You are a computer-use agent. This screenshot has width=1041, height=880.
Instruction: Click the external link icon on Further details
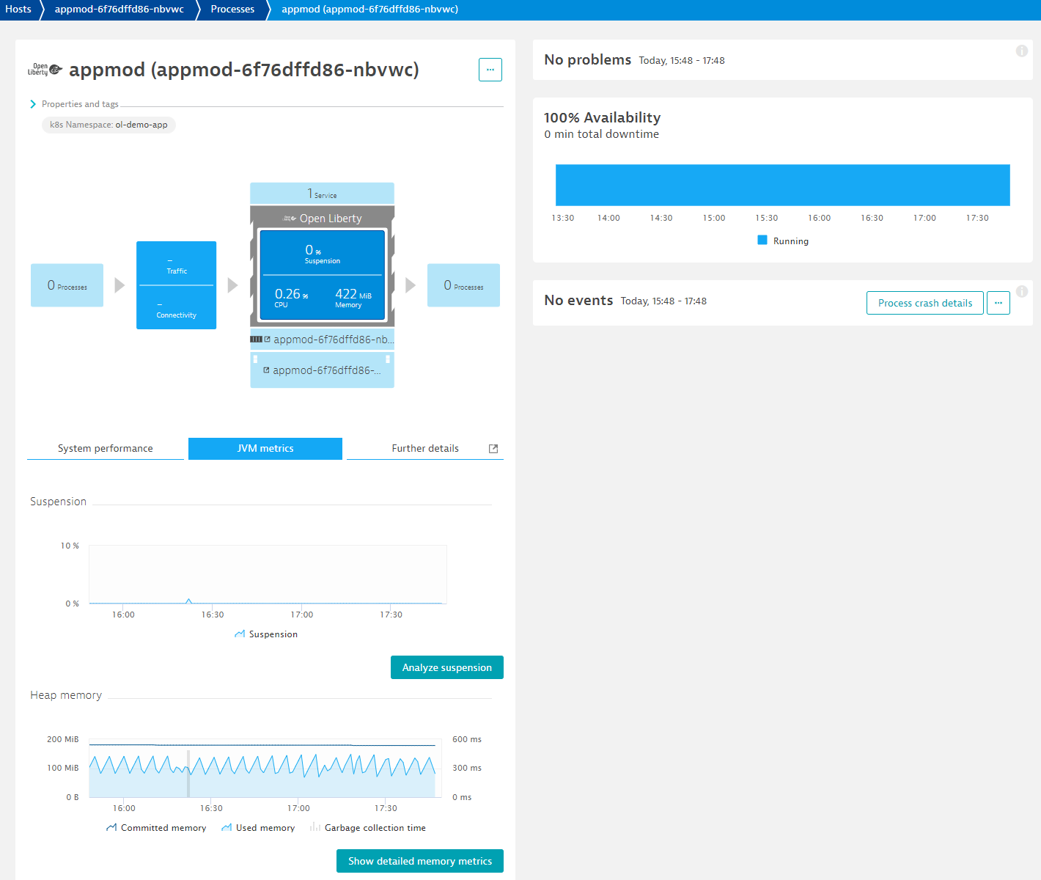tap(493, 449)
